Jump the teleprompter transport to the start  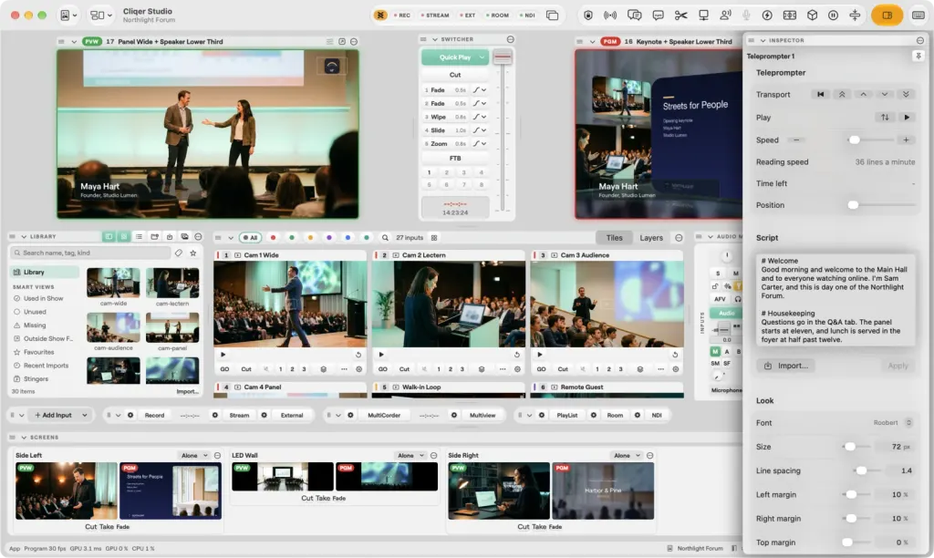click(x=821, y=95)
